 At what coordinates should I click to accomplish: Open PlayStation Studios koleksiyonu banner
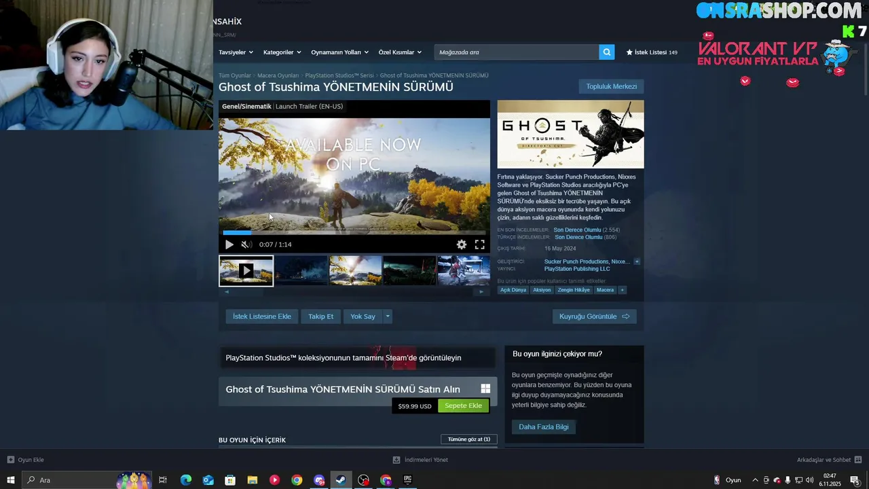tap(357, 358)
